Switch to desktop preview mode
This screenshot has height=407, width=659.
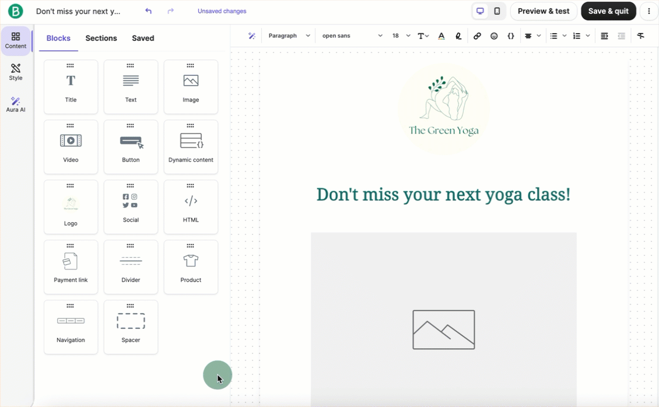coord(480,11)
